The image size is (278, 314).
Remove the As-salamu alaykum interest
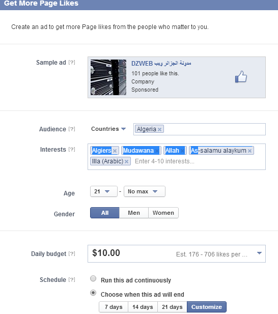[x=249, y=151]
